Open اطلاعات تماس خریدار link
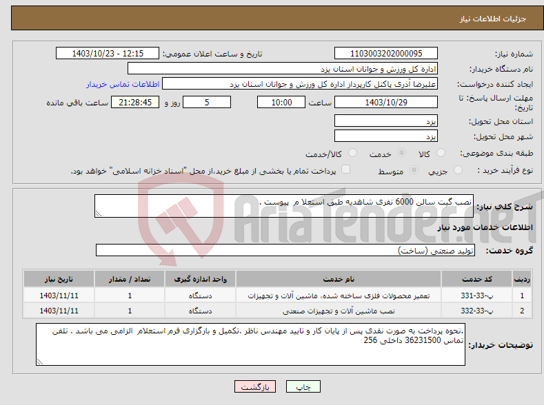The width and height of the screenshot is (544, 405). point(123,84)
